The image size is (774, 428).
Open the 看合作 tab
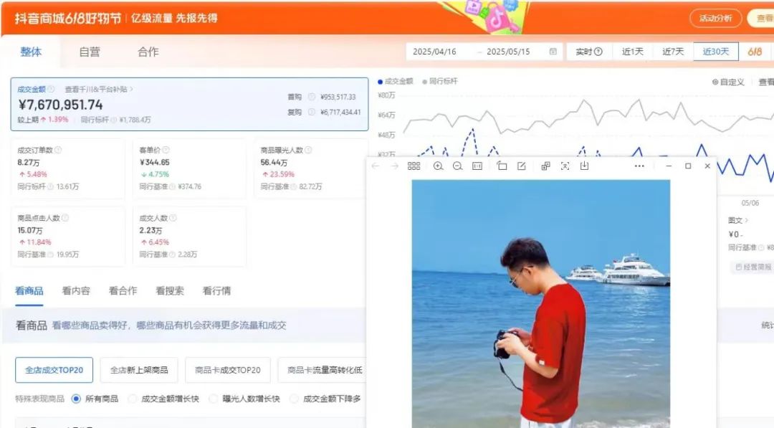123,291
